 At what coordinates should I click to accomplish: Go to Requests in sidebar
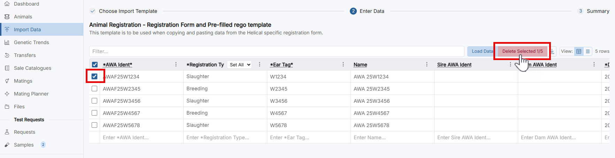[x=24, y=132]
